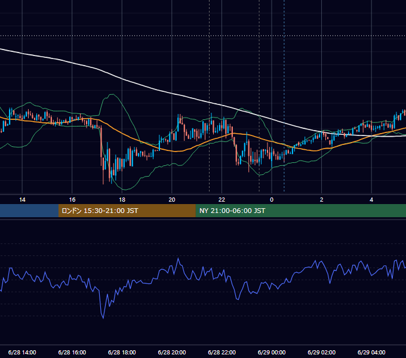The width and height of the screenshot is (406, 358).
Task: Select the 22 hour label on time axis
Action: (222, 200)
